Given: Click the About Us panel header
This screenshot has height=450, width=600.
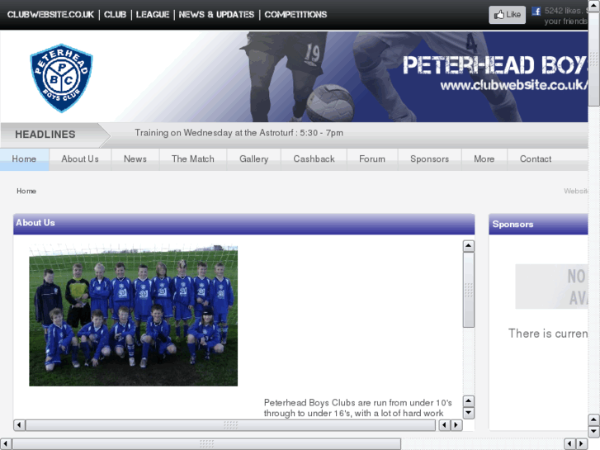Looking at the screenshot, I should 244,224.
